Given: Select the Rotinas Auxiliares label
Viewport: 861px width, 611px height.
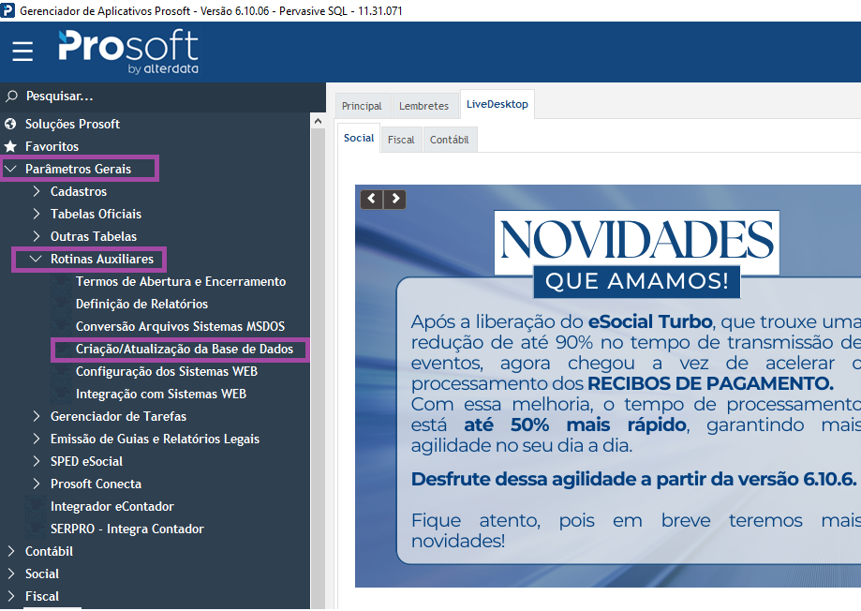Looking at the screenshot, I should click(x=102, y=259).
